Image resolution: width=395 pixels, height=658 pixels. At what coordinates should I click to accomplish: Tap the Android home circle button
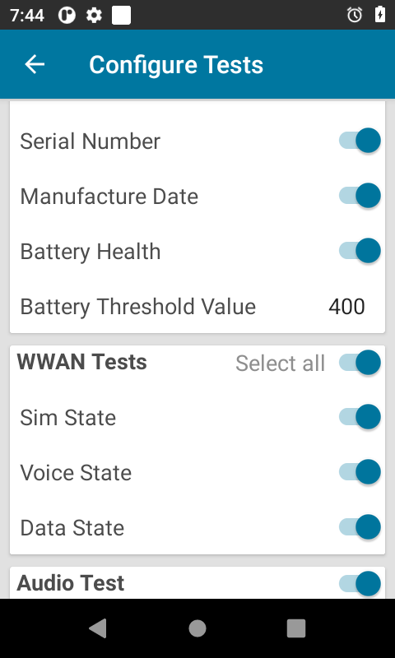click(x=197, y=628)
